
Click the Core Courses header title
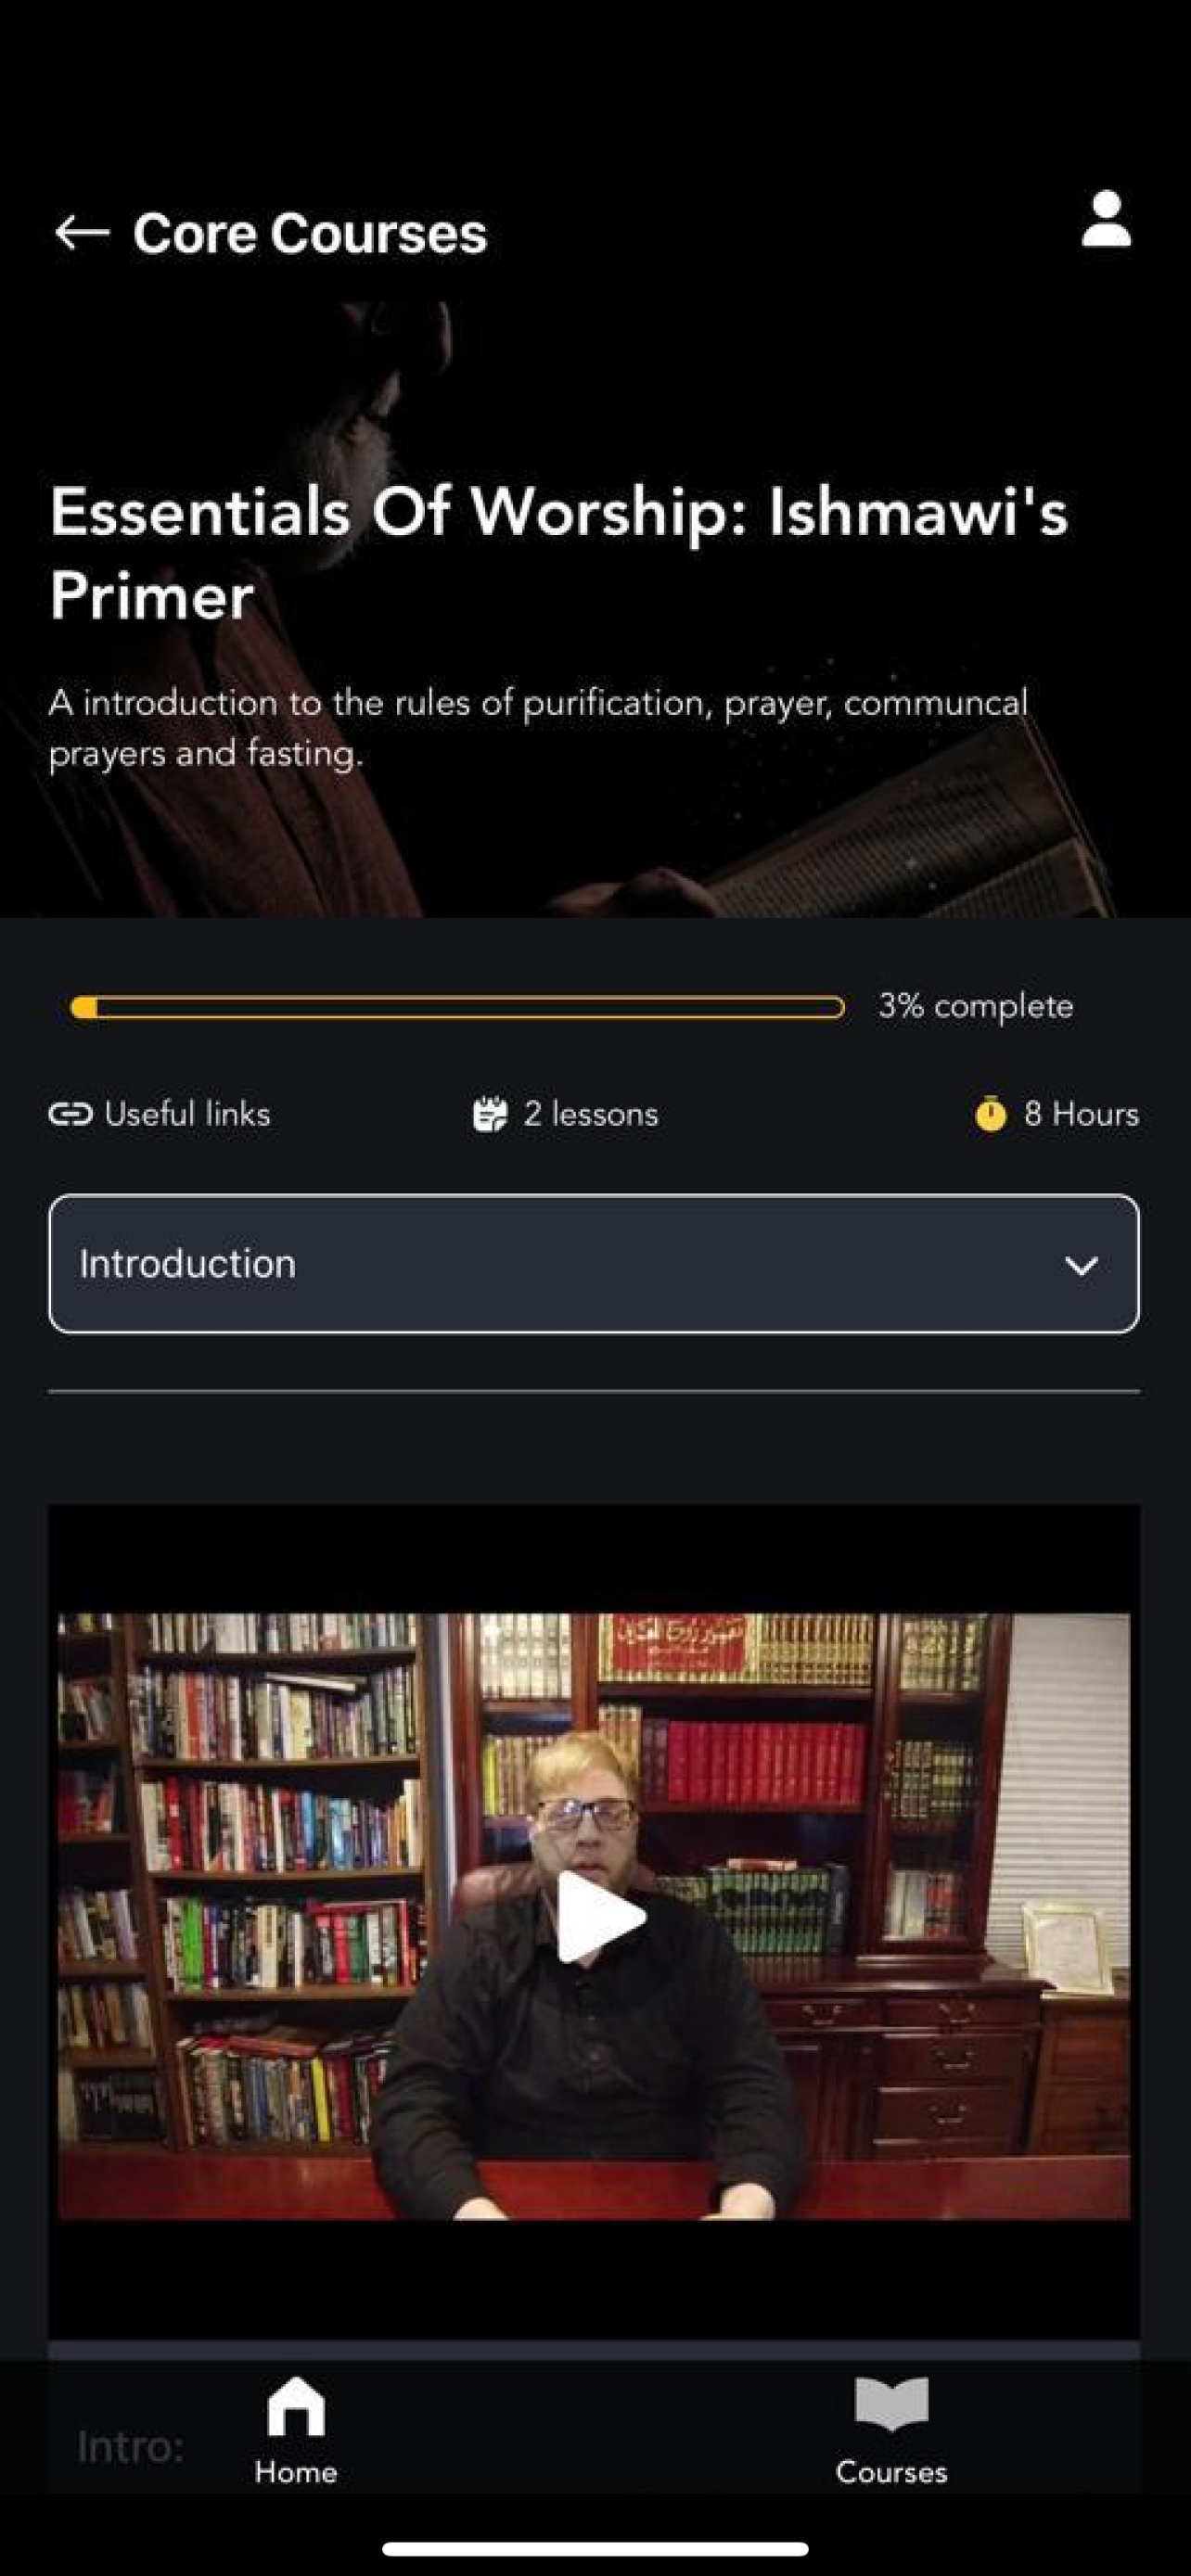pos(310,233)
